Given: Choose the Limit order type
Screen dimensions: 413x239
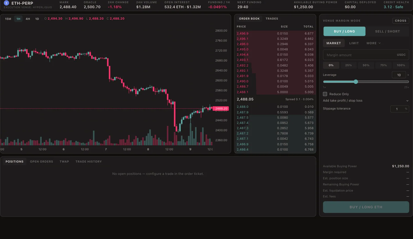Looking at the screenshot, I should (354, 43).
